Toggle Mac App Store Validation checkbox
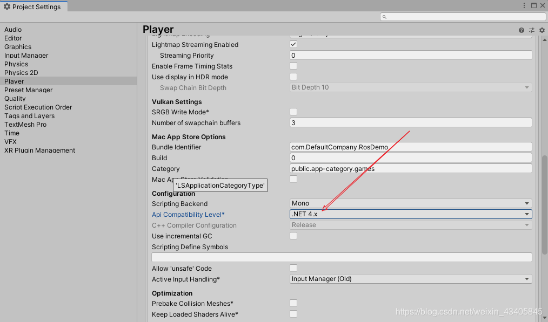The width and height of the screenshot is (548, 322). pos(293,179)
